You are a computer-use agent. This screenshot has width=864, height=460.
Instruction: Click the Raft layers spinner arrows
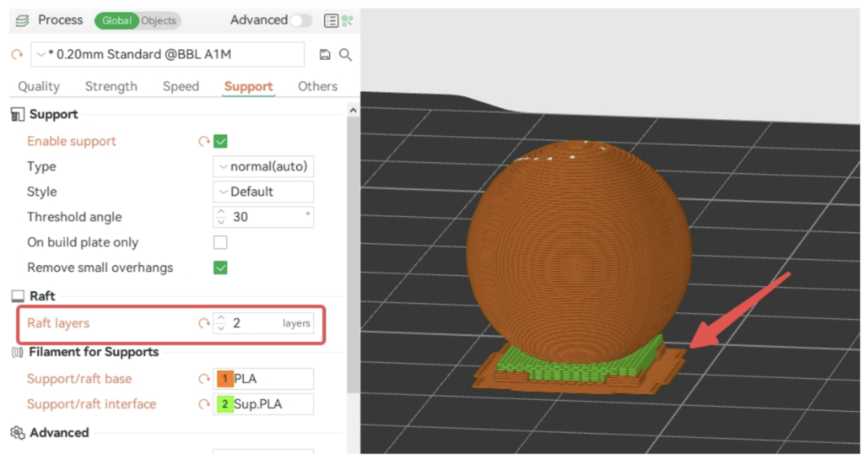point(221,323)
